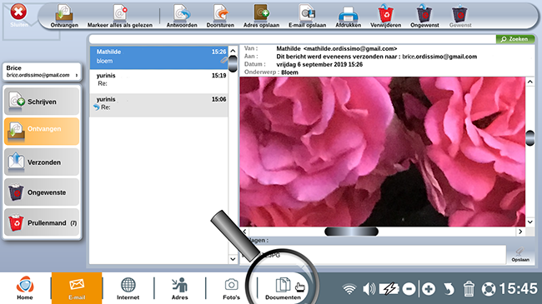Click the 15:45 clock

519,288
